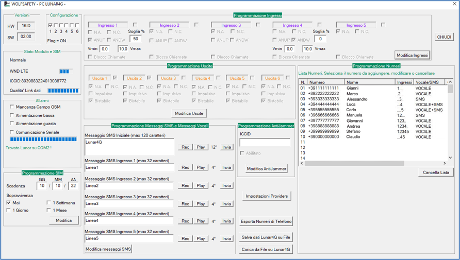Screen dimensions: 460x260
Task: Open Impostazioni Providers
Action: [x=267, y=196]
